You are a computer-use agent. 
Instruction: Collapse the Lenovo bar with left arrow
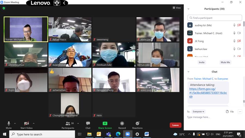tap(64, 3)
